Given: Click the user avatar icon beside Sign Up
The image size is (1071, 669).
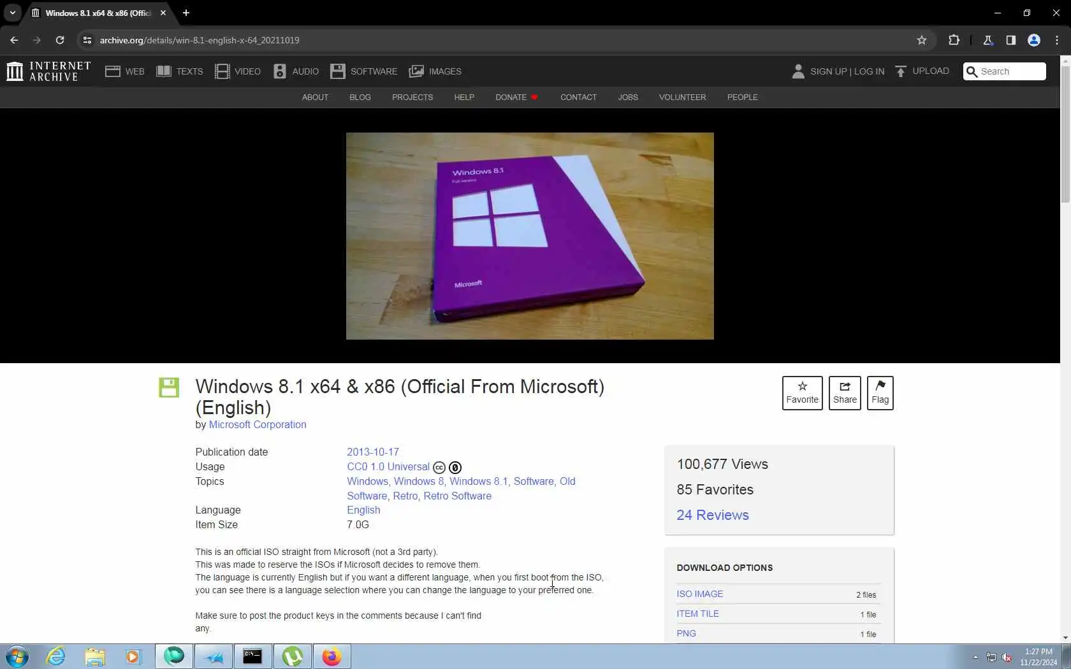Looking at the screenshot, I should point(798,71).
